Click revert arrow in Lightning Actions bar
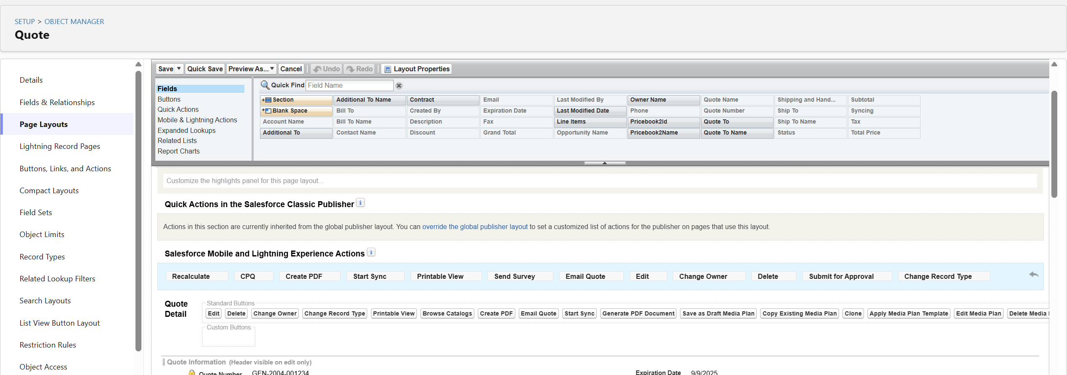The width and height of the screenshot is (1067, 375). click(1034, 275)
